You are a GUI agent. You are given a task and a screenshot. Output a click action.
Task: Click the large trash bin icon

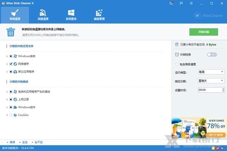pos(11,32)
